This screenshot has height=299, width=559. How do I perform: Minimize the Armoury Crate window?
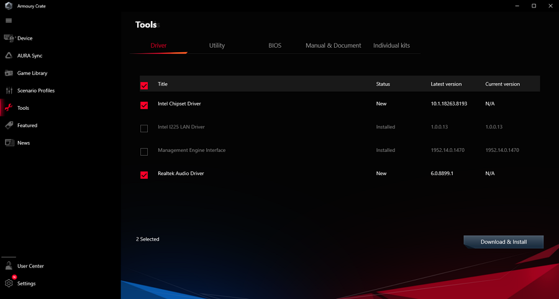(517, 6)
